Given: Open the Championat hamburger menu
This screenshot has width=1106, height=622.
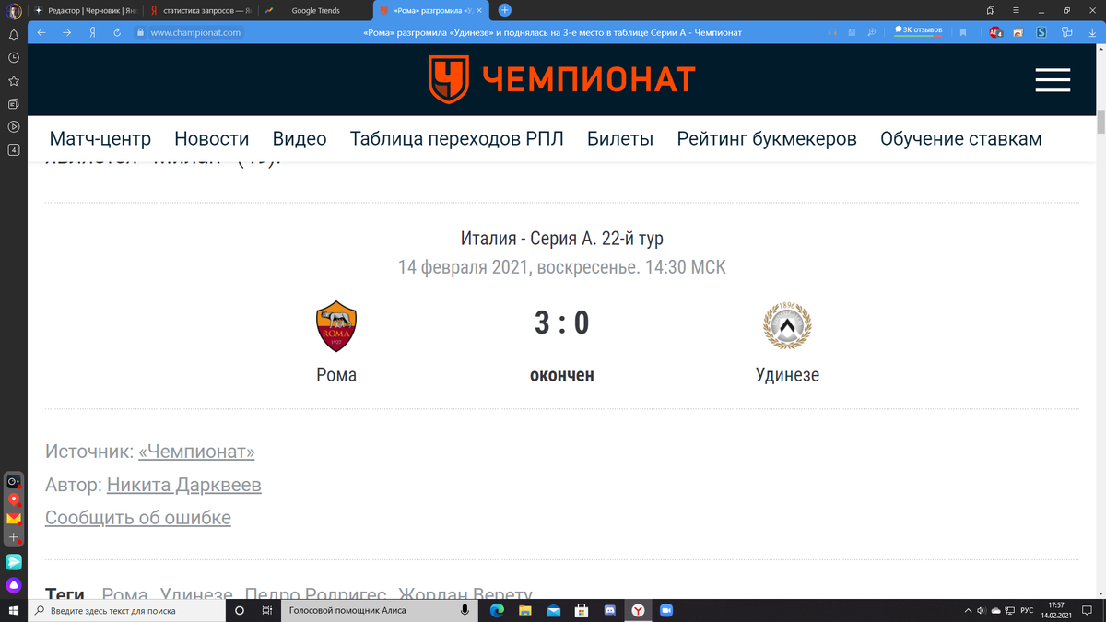Looking at the screenshot, I should click(1053, 80).
